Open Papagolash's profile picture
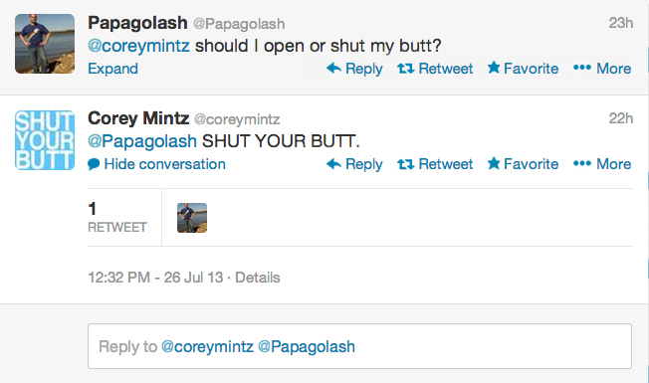 45,44
